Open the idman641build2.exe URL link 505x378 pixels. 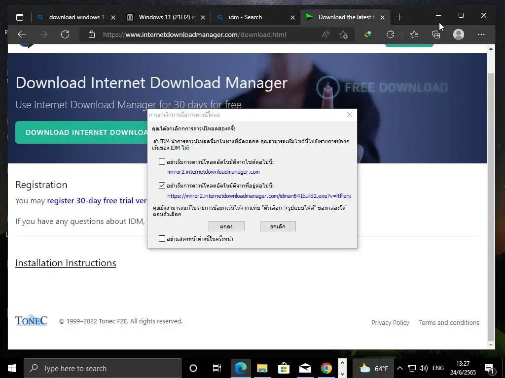coord(259,196)
